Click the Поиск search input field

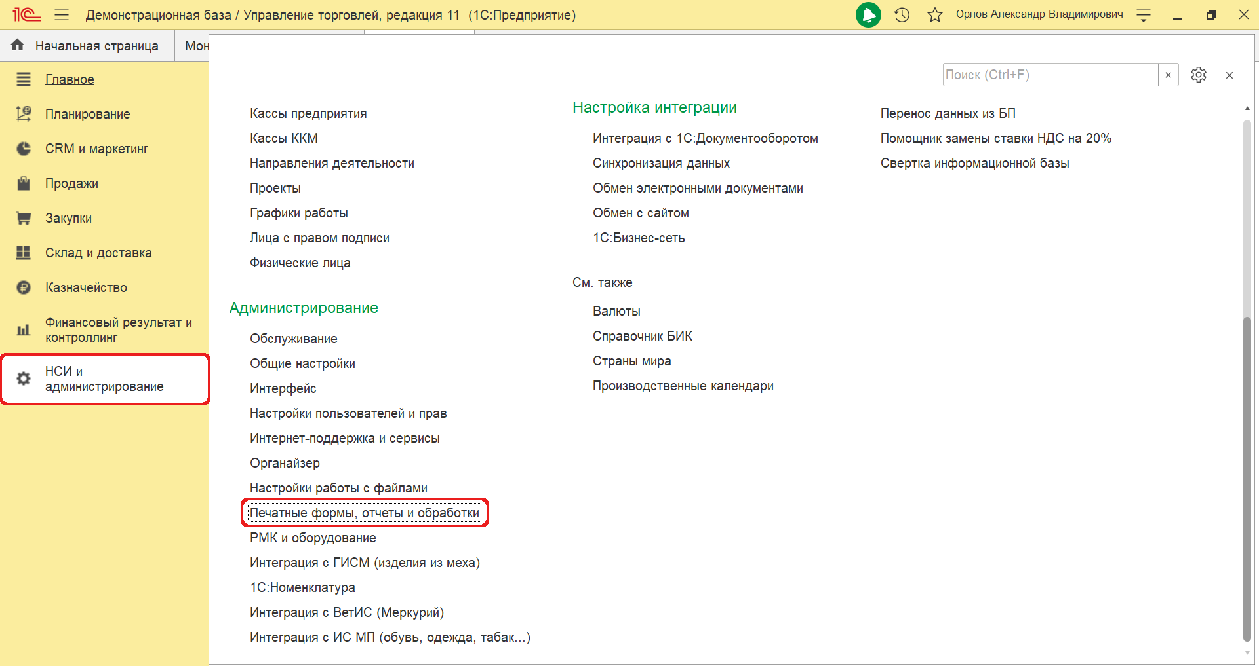coord(1050,75)
